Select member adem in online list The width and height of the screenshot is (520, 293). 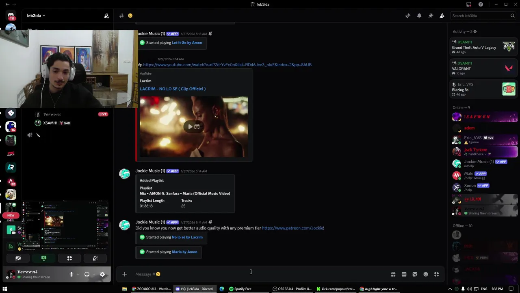pyautogui.click(x=484, y=128)
